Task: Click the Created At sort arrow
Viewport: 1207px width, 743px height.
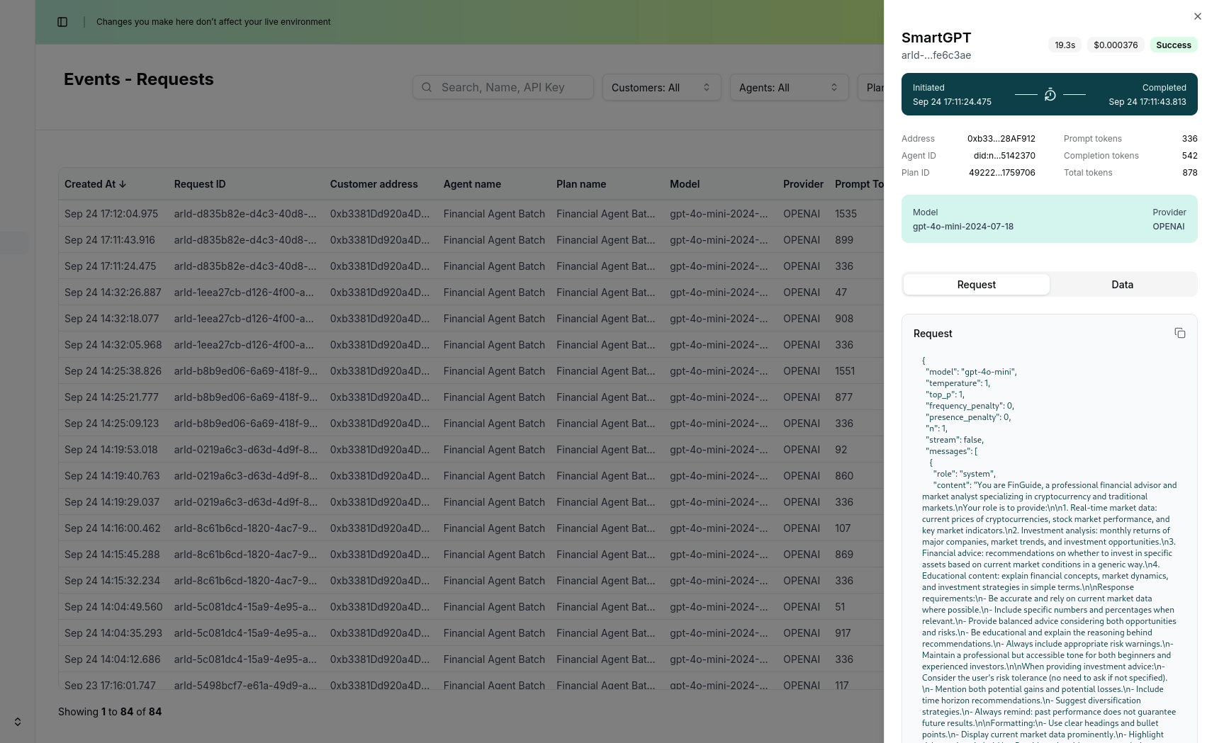Action: click(123, 184)
